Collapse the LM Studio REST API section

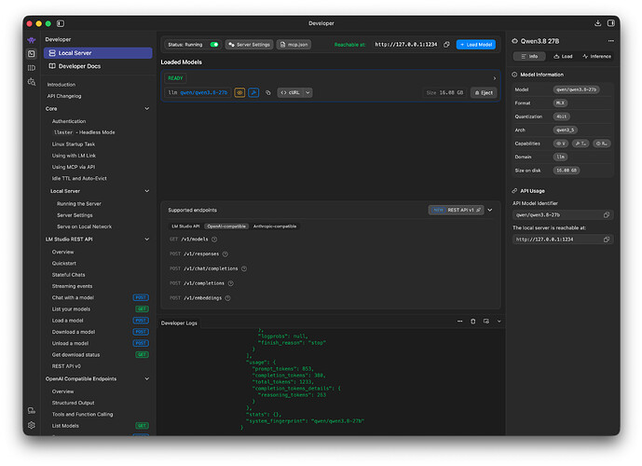[147, 240]
